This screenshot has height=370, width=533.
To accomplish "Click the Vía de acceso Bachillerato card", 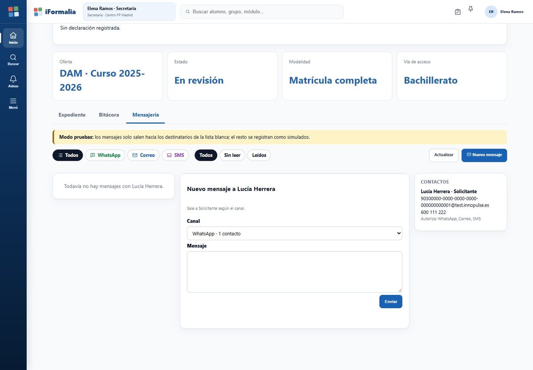I will click(452, 76).
